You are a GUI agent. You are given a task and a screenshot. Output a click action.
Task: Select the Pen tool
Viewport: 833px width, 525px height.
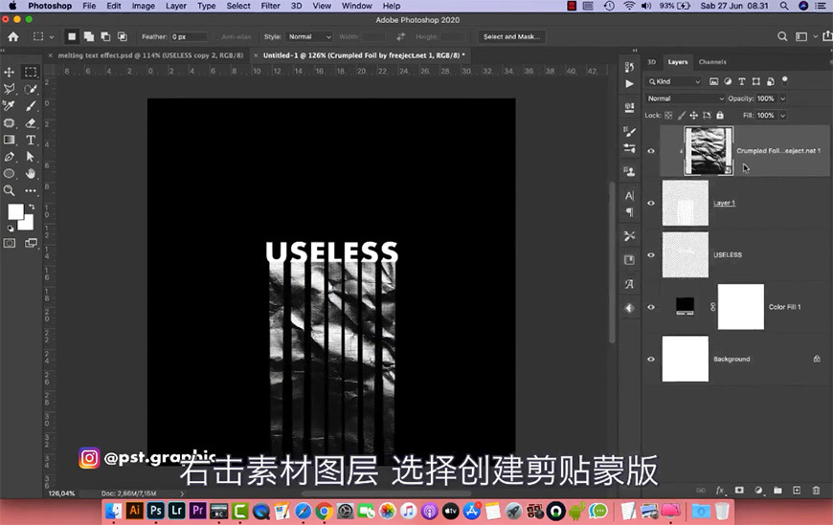pos(9,157)
